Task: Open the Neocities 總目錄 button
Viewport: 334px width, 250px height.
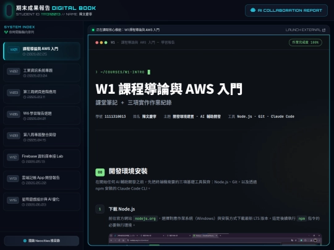Action: [41, 241]
